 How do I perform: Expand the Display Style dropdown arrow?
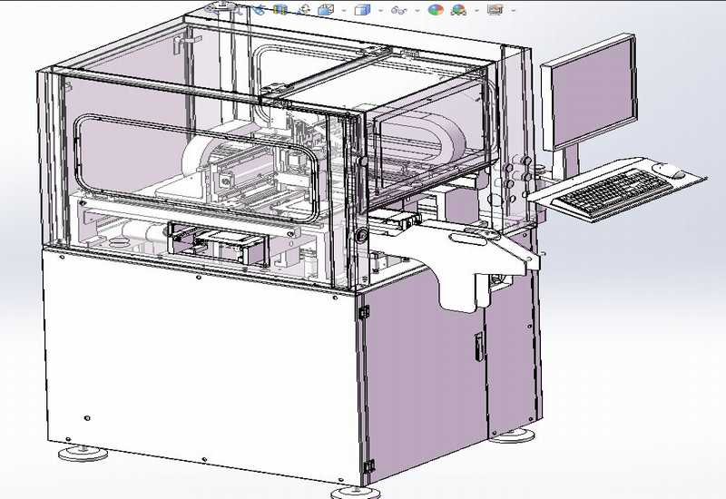(380, 10)
